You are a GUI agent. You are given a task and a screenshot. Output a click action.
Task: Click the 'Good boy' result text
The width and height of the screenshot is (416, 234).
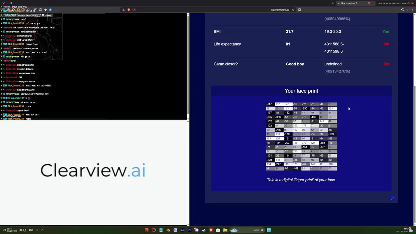(295, 64)
